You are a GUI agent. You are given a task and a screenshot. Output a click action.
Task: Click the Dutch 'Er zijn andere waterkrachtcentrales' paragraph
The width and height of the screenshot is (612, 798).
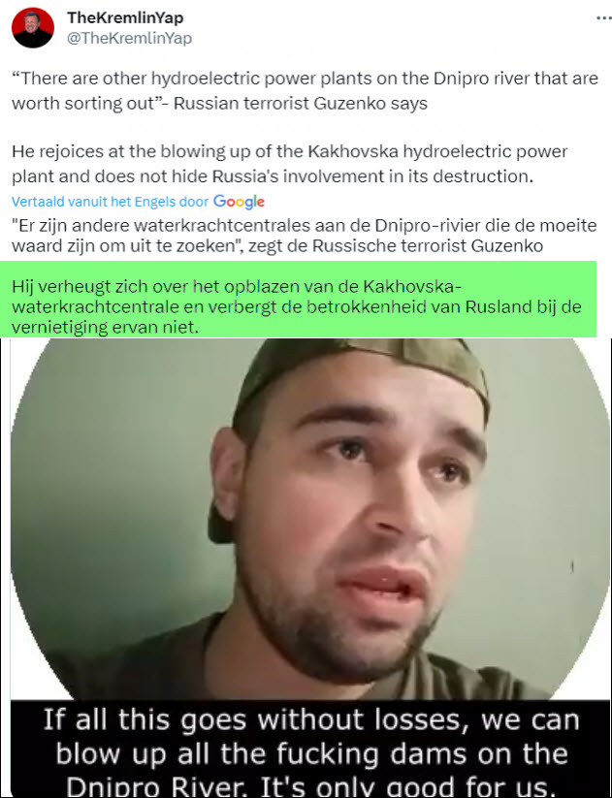pyautogui.click(x=304, y=235)
